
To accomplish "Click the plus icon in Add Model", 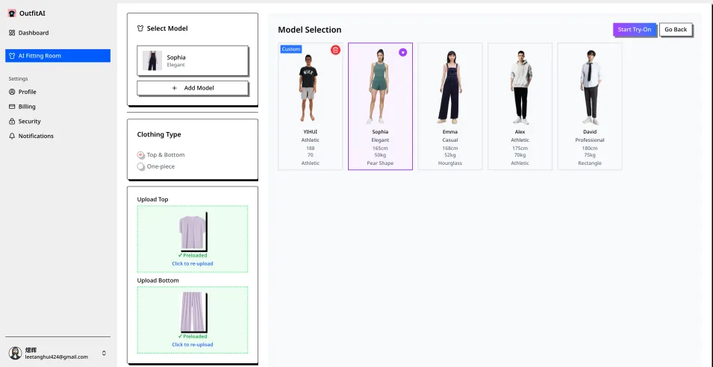I will point(174,88).
